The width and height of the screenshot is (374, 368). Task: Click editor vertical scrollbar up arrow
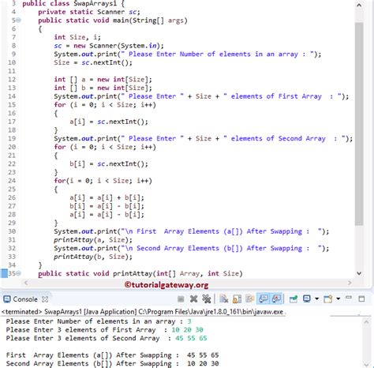coord(359,5)
